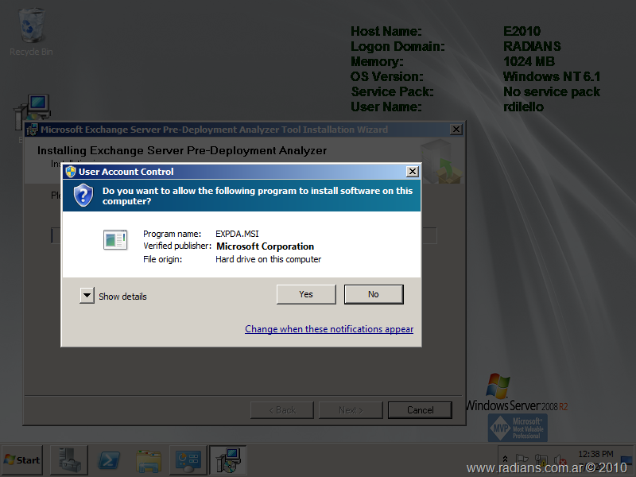636x477 pixels.
Task: Close the User Account Control dialog
Action: pos(412,172)
